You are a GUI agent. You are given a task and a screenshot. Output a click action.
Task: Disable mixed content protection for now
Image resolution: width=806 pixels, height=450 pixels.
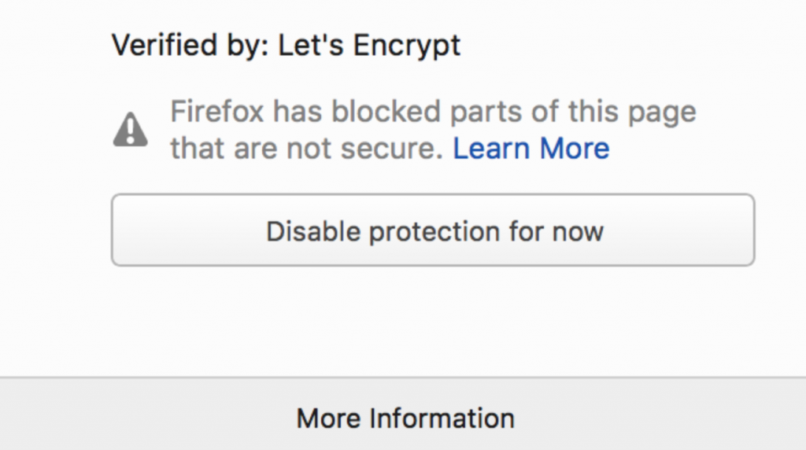(x=433, y=231)
